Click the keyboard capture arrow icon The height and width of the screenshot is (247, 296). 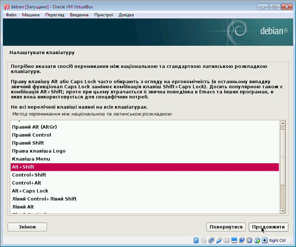pyautogui.click(x=264, y=240)
